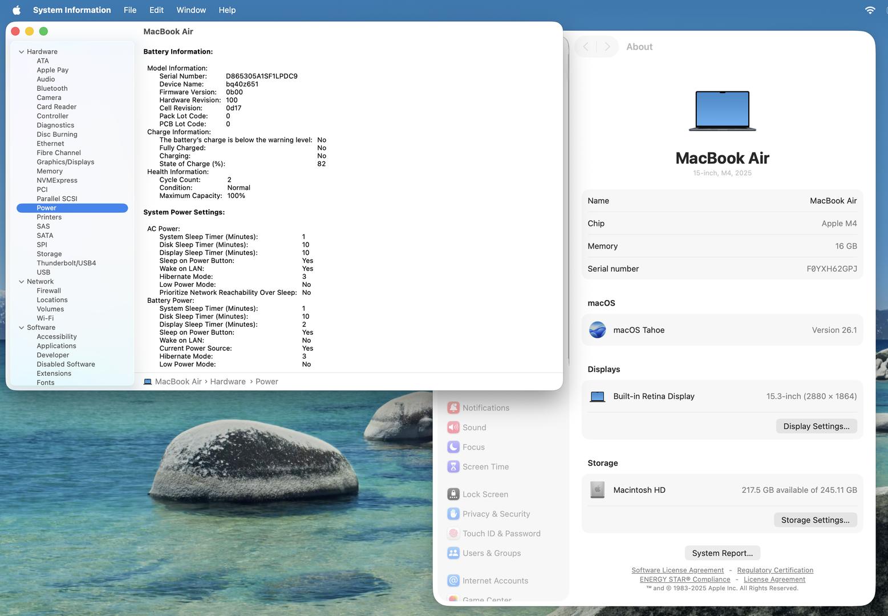
Task: Open Display Settings... button
Action: (x=816, y=427)
